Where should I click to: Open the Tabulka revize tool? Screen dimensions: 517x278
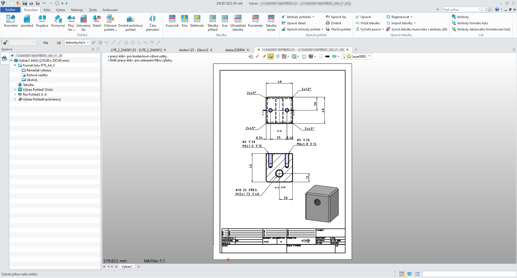[x=271, y=23]
